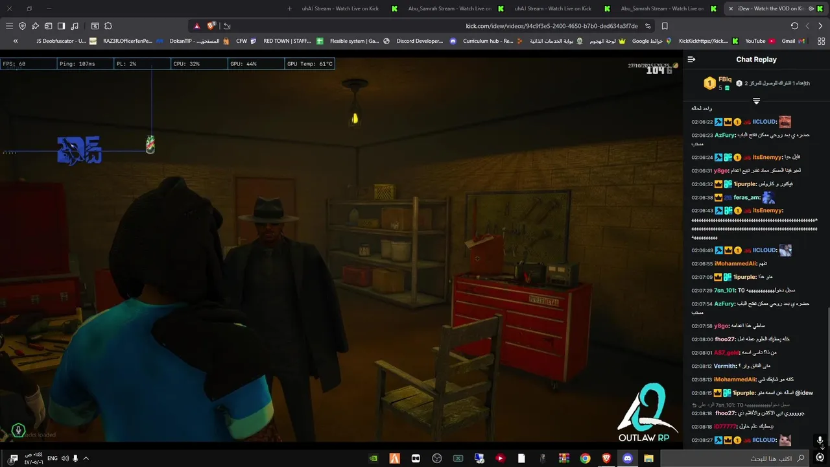Viewport: 830px width, 467px height.
Task: Open File Explorer from the taskbar
Action: tap(648, 458)
